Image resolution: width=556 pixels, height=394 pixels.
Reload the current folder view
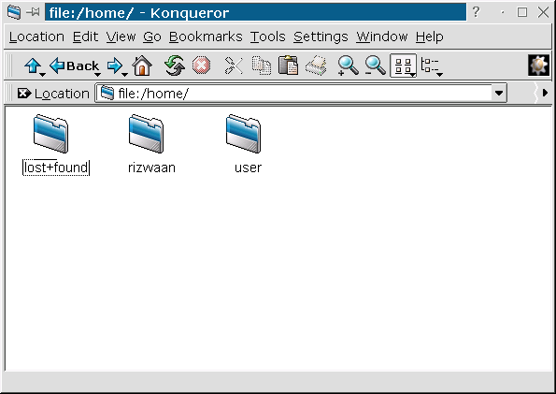pyautogui.click(x=175, y=66)
